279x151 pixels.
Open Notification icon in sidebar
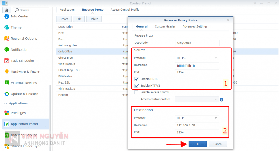coord(7,50)
